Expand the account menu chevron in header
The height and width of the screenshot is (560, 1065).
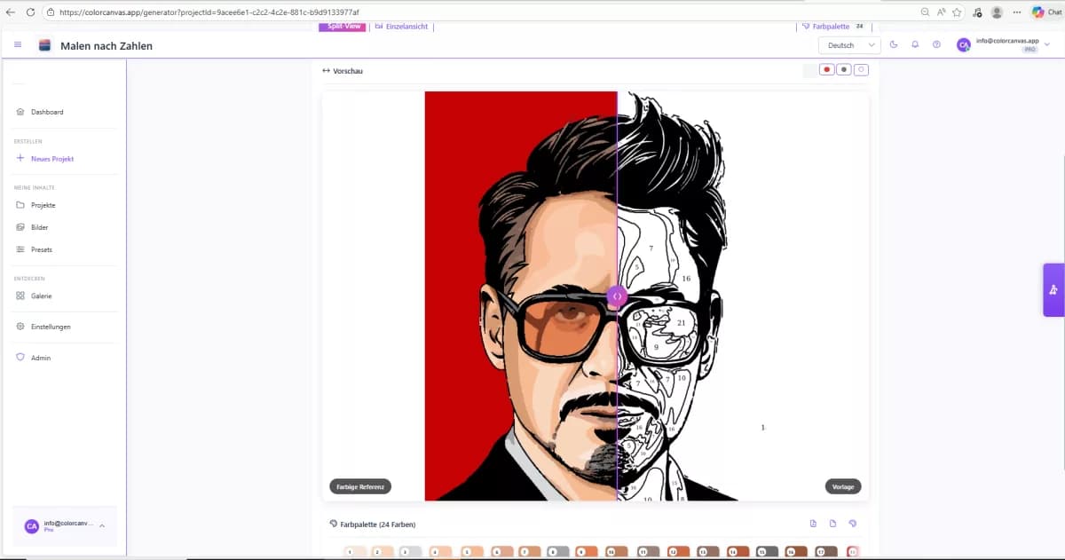coord(1045,44)
